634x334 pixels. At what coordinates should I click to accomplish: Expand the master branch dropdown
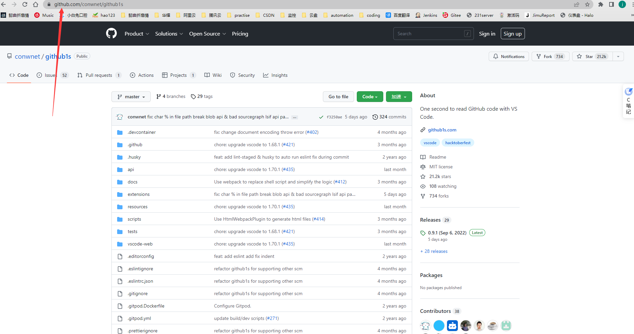(x=131, y=97)
